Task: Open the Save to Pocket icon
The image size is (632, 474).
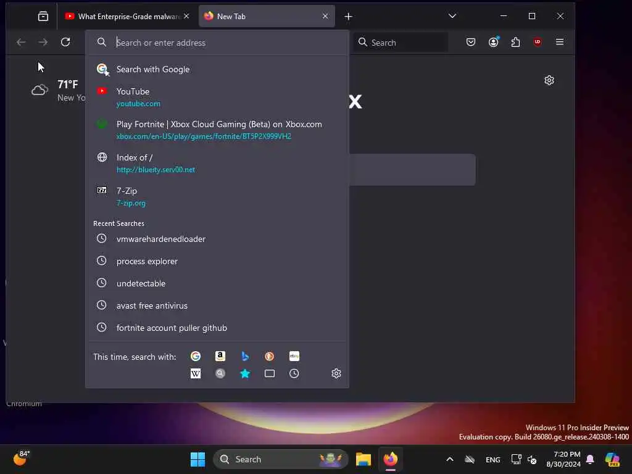Action: point(471,42)
